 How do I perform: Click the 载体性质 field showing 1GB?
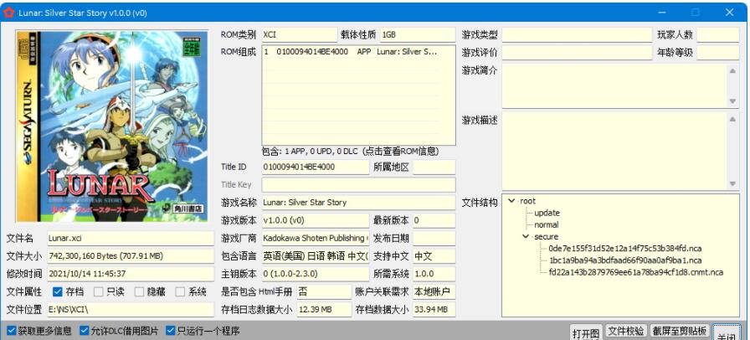(x=418, y=35)
